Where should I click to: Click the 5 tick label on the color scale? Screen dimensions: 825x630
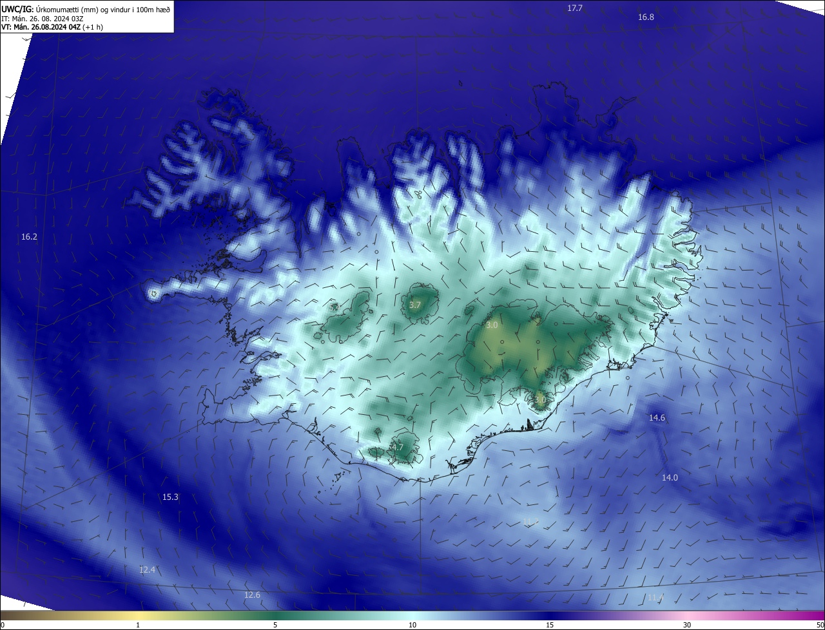[275, 625]
